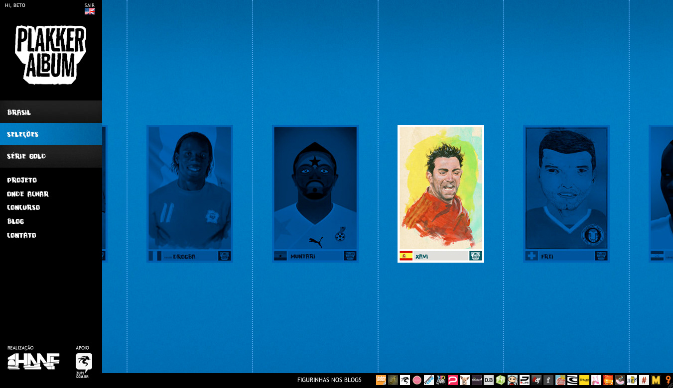Go to Série Gold section
This screenshot has height=388, width=673.
click(x=51, y=156)
